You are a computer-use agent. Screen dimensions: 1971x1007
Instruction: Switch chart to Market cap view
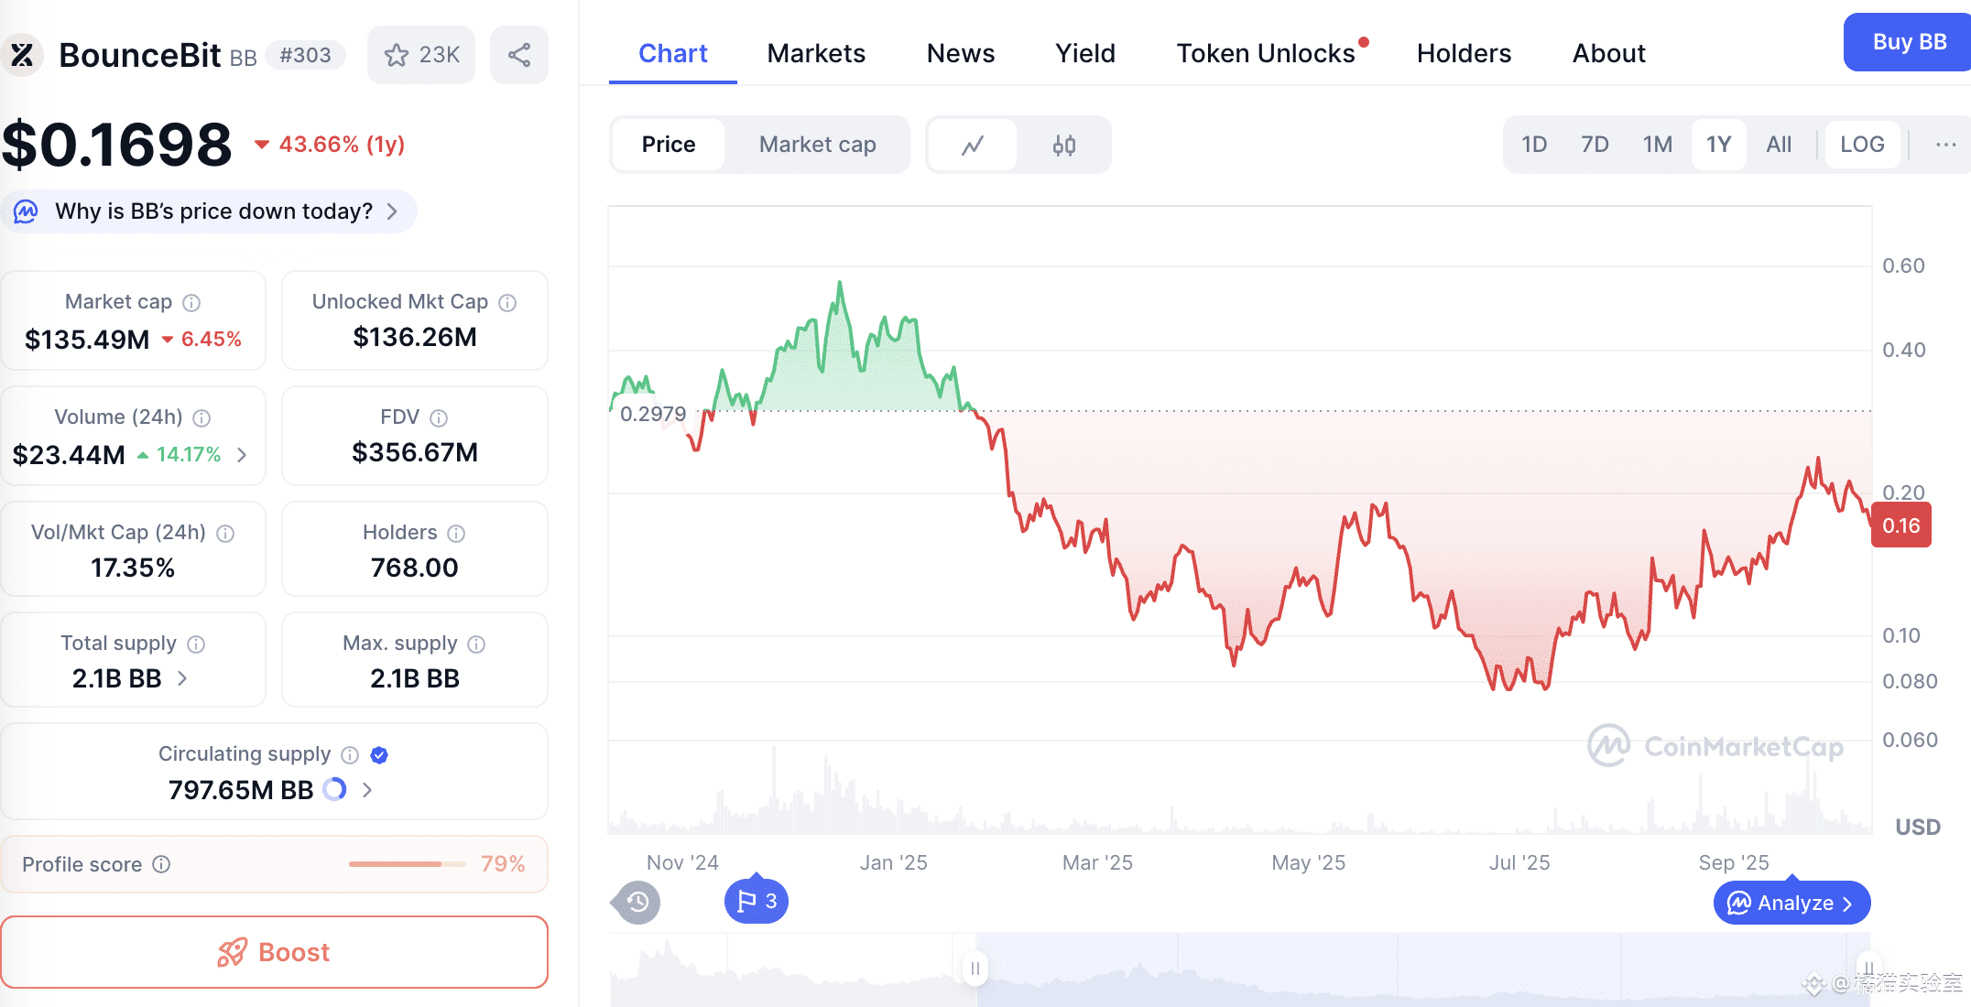click(x=817, y=145)
